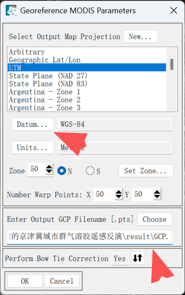Image resolution: width=185 pixels, height=295 pixels.
Task: Toggle Bow Tie Correction with arrows icon
Action: (138, 258)
